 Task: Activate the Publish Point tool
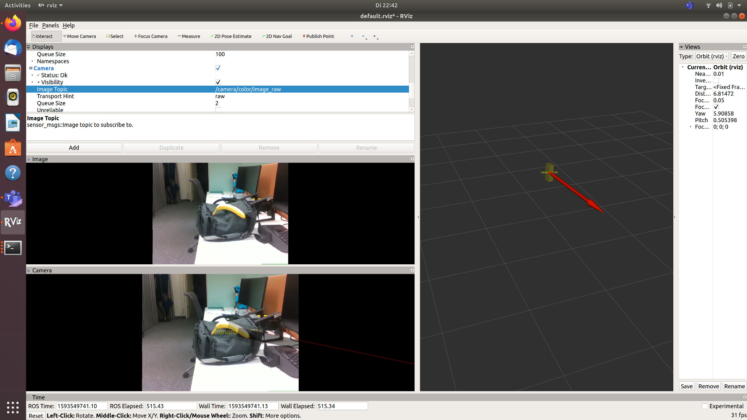coord(318,36)
